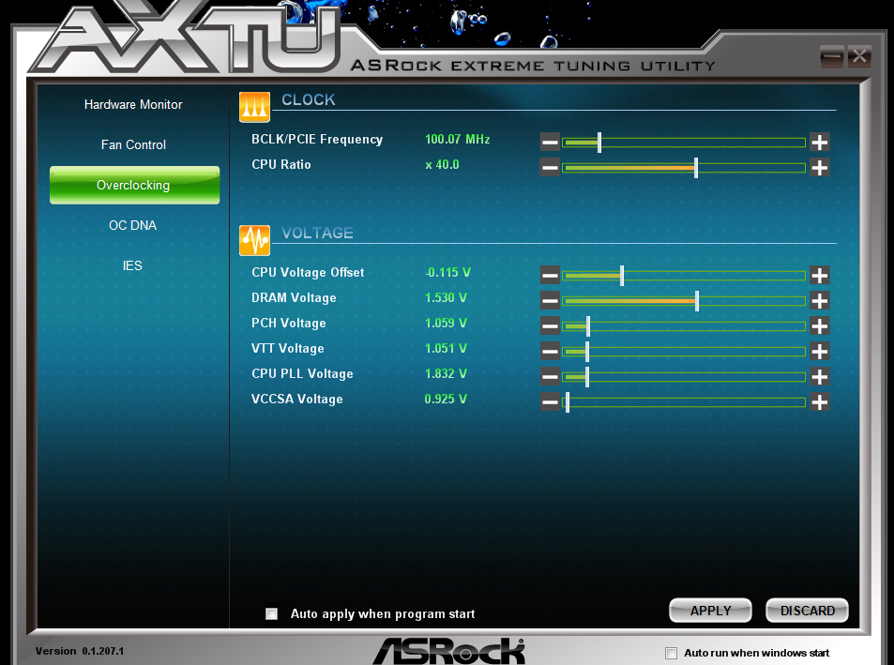Click the x 40.0 ratio value

442,165
